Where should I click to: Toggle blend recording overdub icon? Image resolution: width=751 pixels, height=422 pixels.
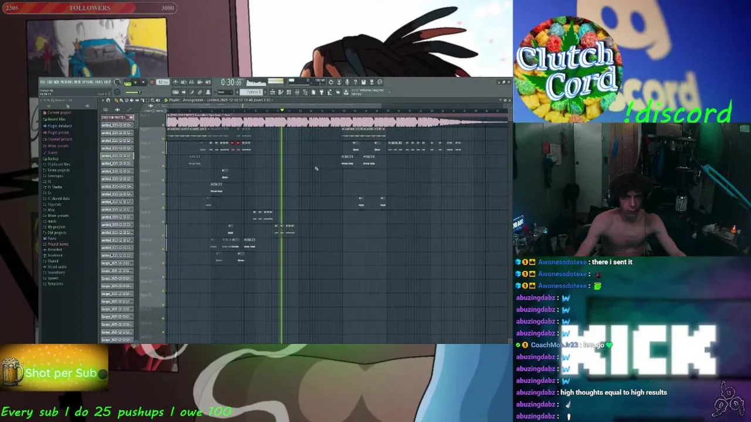[200, 82]
